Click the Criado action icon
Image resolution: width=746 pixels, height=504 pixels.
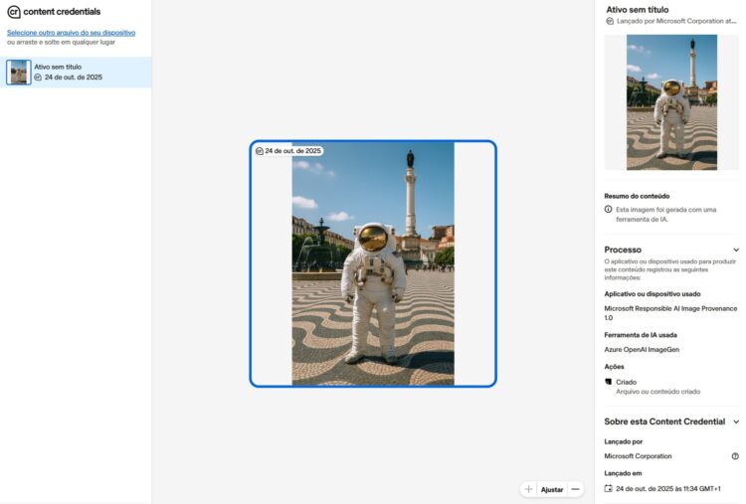click(x=609, y=382)
